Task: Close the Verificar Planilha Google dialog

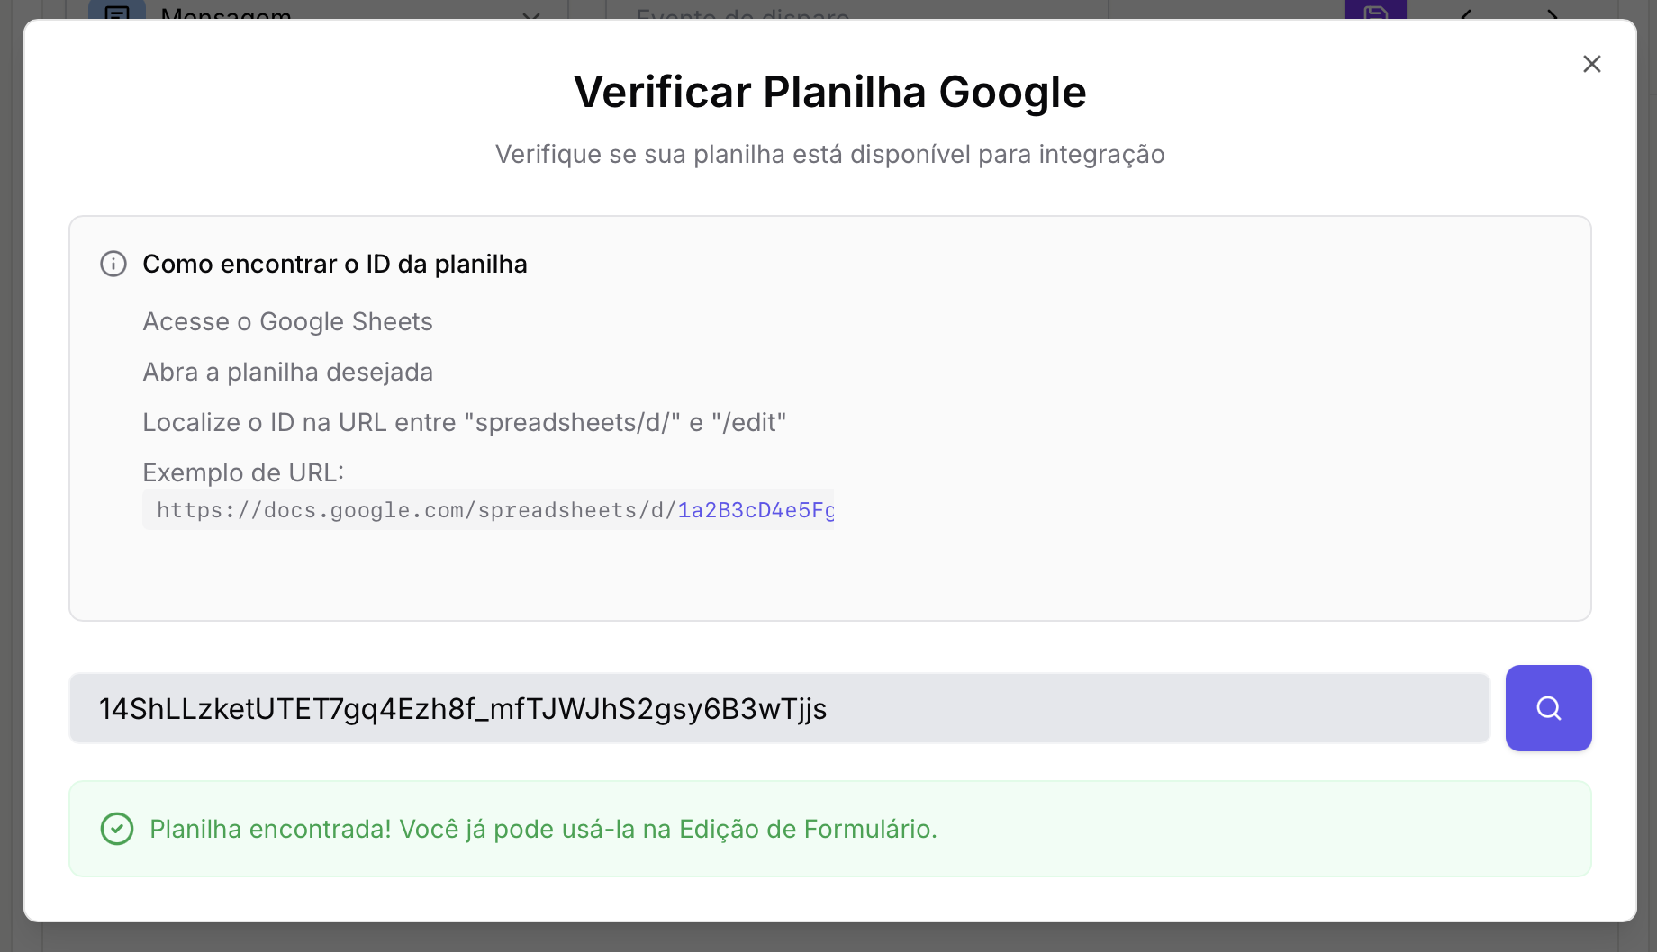Action: point(1591,64)
